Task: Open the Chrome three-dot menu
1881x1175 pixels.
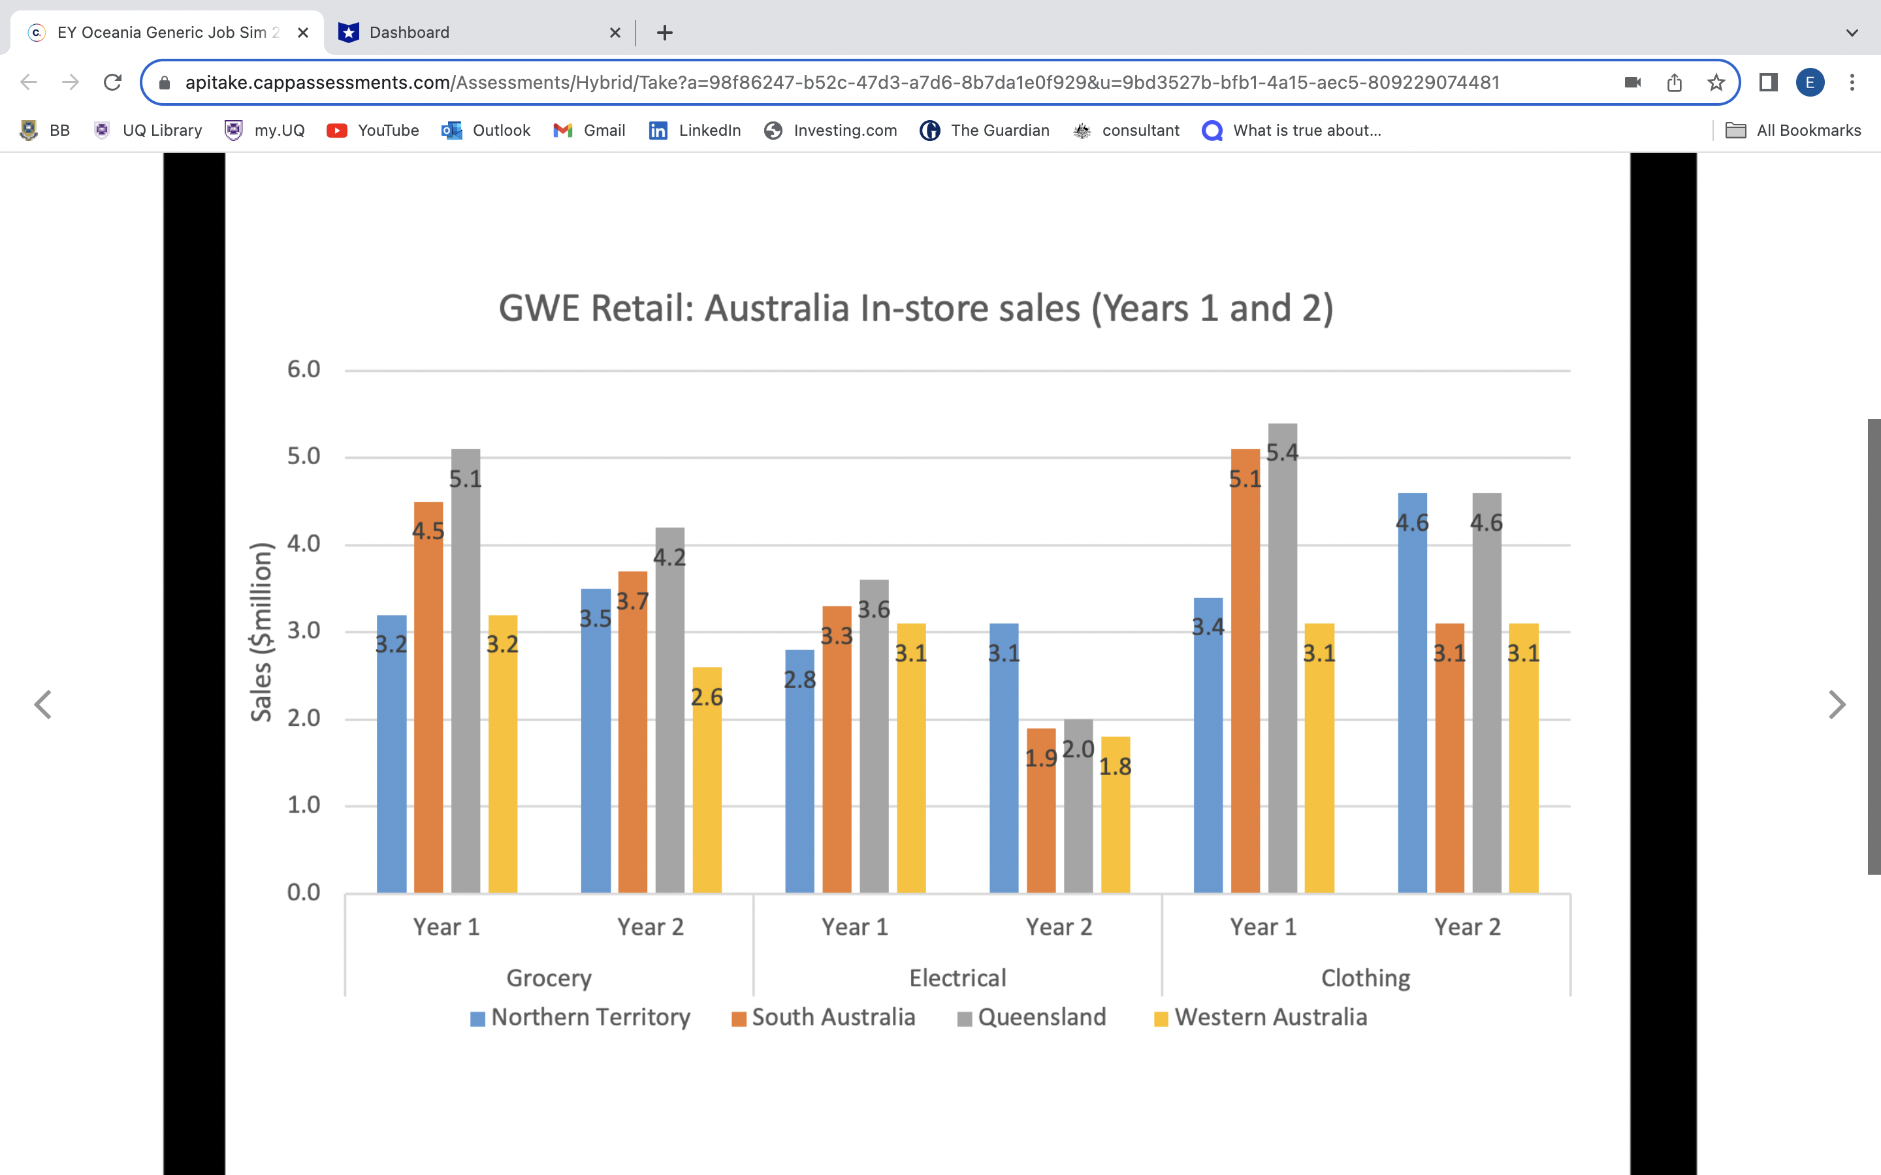Action: click(x=1852, y=82)
